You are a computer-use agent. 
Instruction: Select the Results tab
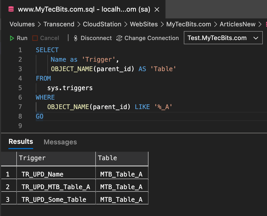21,141
